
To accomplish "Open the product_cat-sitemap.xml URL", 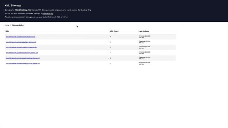I will [x=22, y=58].
